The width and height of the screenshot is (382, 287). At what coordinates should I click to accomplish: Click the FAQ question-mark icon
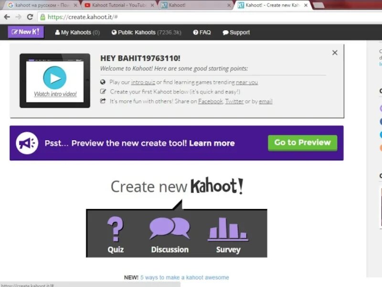pyautogui.click(x=195, y=33)
